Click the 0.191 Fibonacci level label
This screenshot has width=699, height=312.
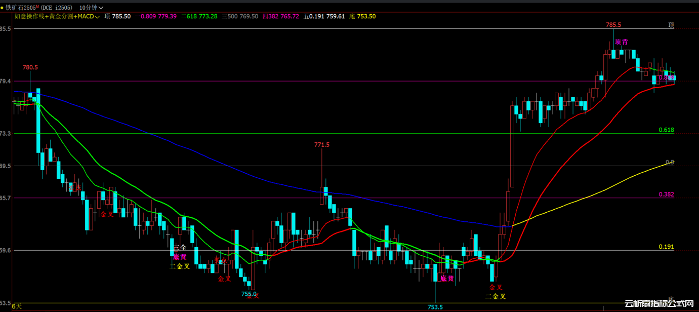coord(666,247)
